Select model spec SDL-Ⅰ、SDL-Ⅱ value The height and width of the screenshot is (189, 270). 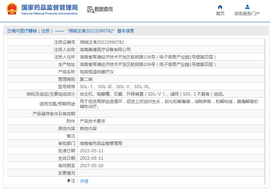click(115, 87)
